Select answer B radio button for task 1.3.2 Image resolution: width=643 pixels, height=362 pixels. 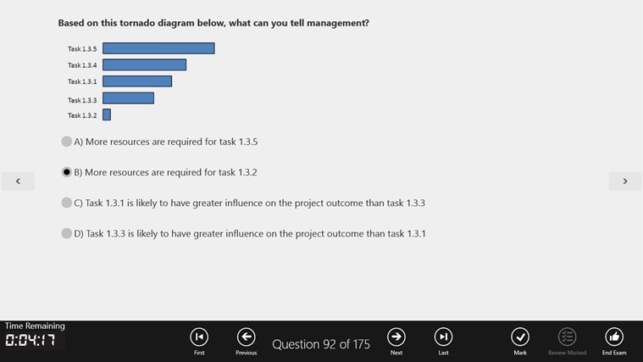pyautogui.click(x=66, y=172)
